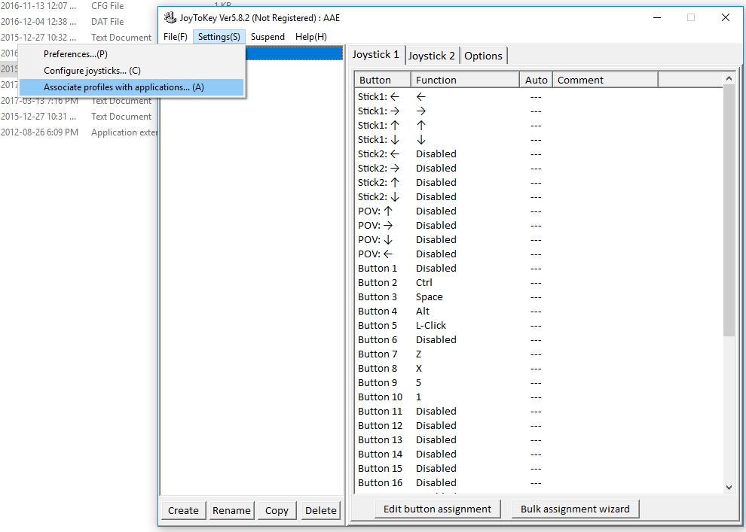Select the Button 1 row
The height and width of the screenshot is (532, 746).
click(x=539, y=269)
